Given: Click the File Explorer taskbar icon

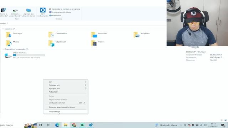Looking at the screenshot, I should coord(66,125).
